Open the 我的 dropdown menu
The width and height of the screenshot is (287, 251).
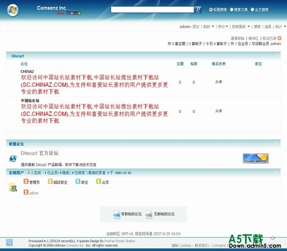[209, 27]
